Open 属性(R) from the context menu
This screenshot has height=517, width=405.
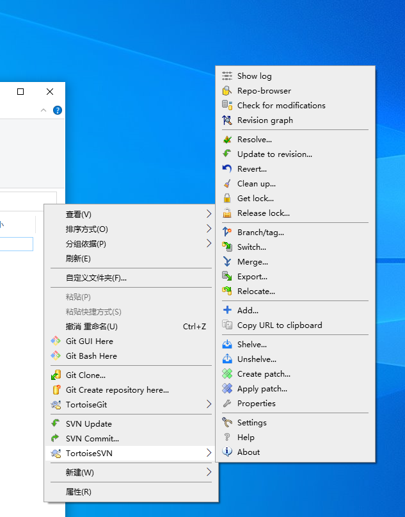[131, 491]
